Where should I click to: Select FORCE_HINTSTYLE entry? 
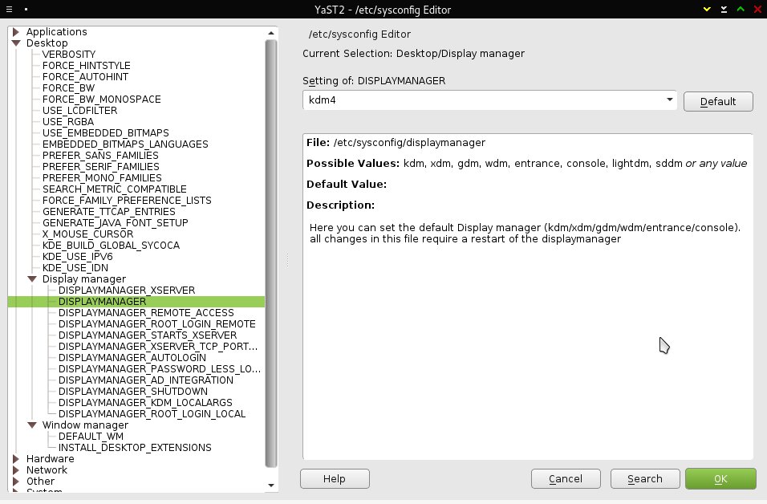point(87,66)
